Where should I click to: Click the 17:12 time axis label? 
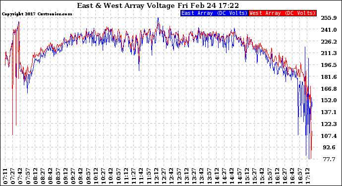[x=307, y=176]
